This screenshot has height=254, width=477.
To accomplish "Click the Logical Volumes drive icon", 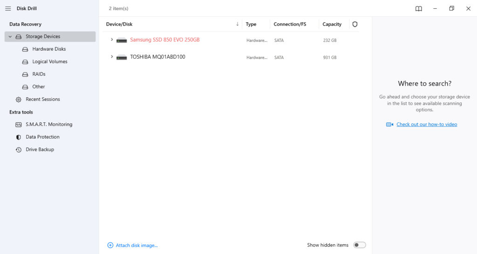I will click(x=25, y=62).
